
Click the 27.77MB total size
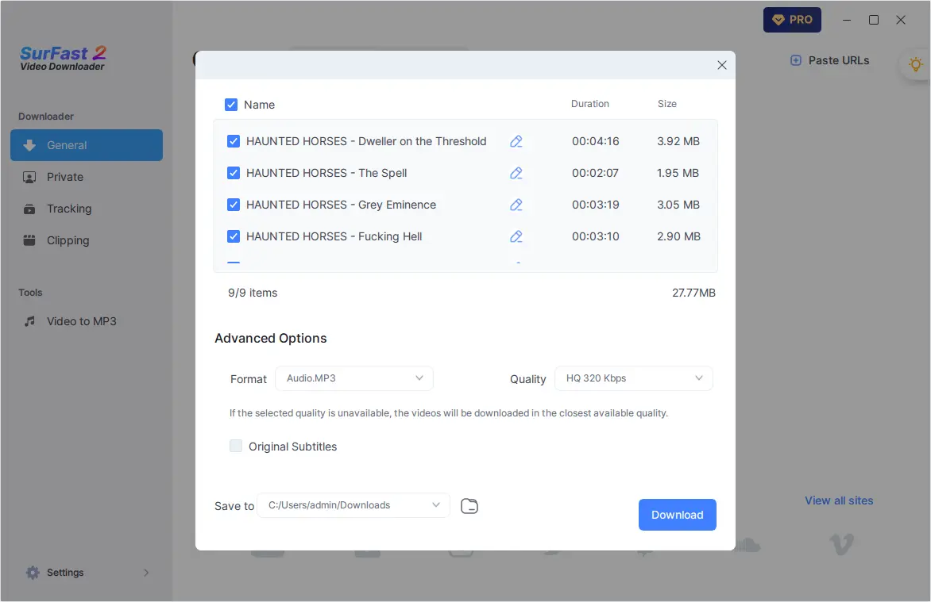pos(693,293)
